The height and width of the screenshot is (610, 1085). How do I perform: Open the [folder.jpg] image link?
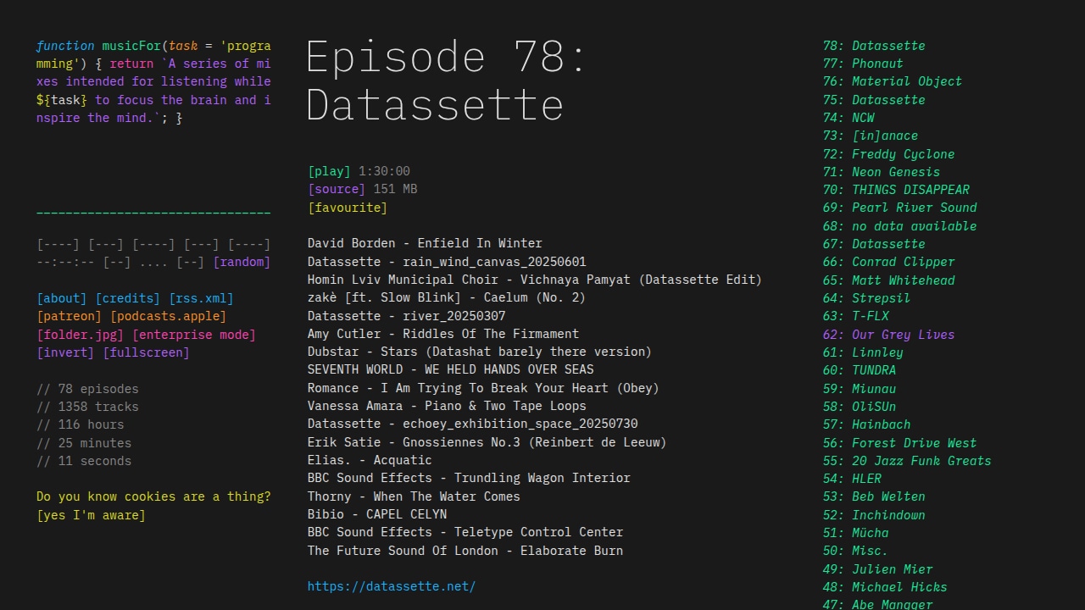[81, 335]
